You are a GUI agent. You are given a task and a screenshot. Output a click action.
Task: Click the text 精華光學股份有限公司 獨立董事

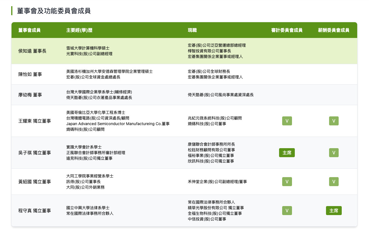click(x=216, y=208)
